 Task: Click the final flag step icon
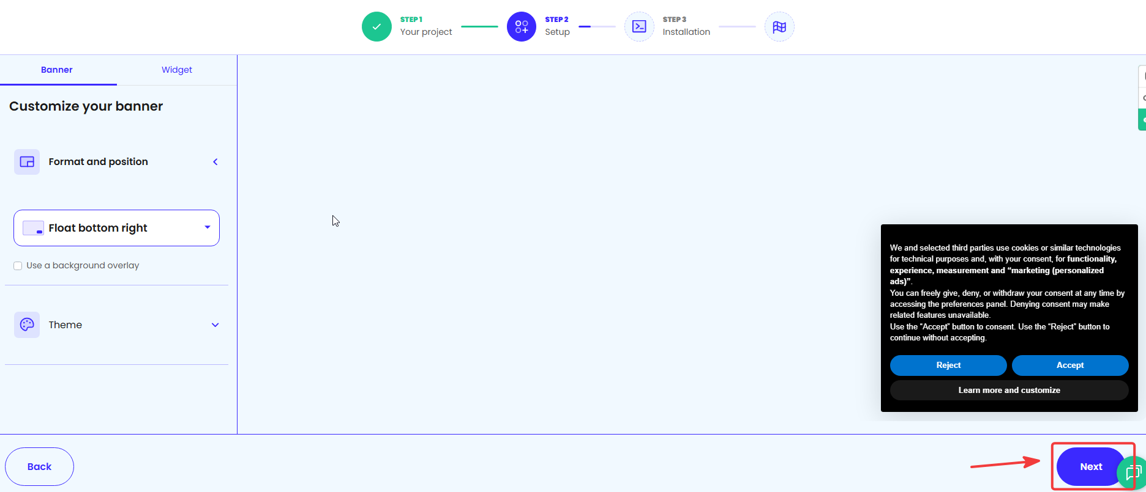(779, 27)
